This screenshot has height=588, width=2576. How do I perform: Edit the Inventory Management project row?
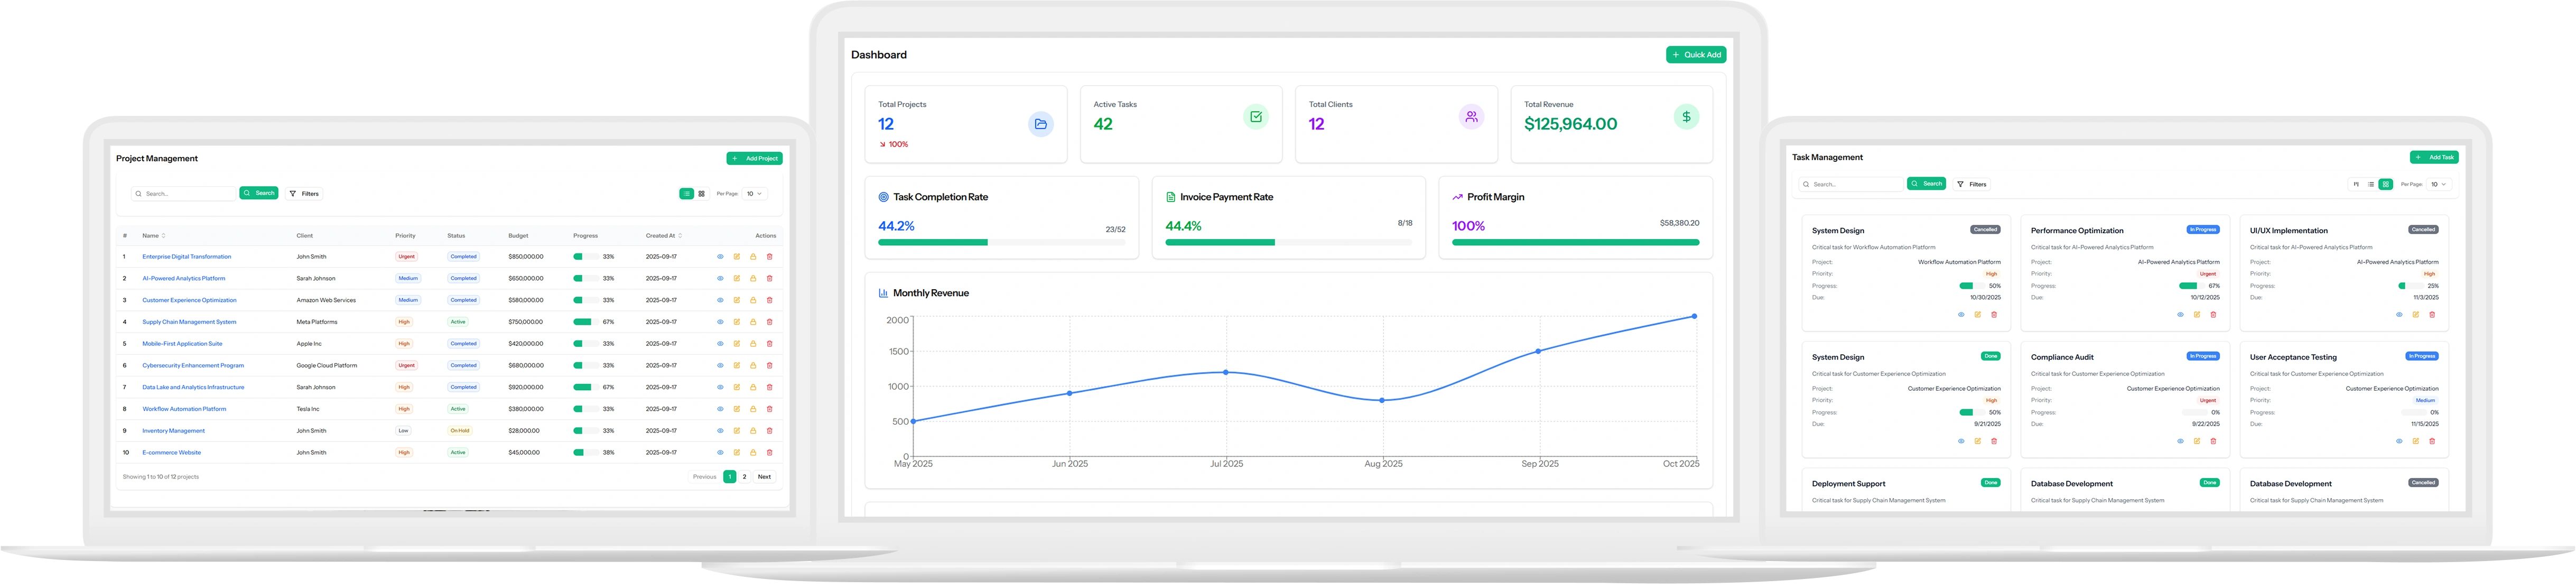coord(737,431)
